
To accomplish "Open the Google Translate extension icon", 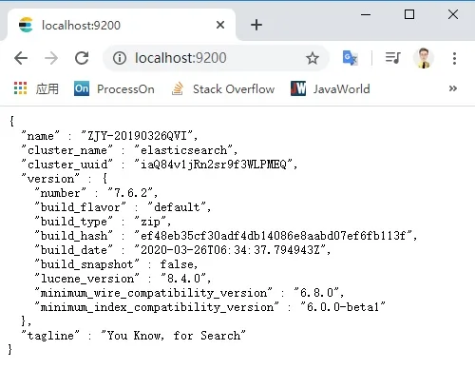I will 350,58.
